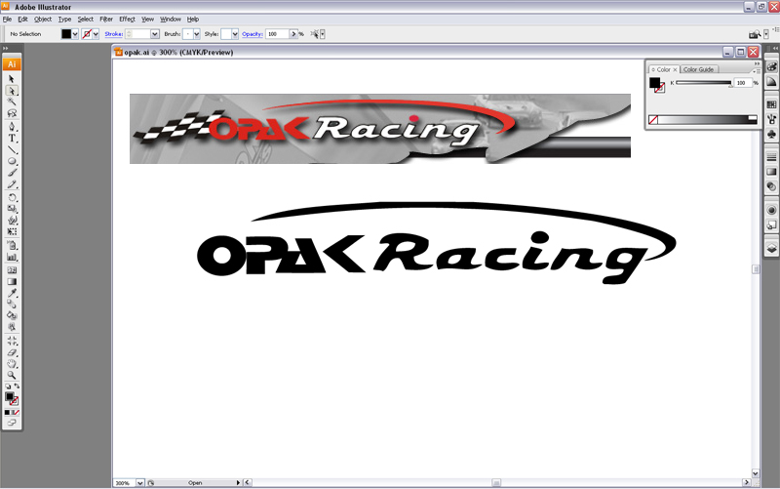
Task: Open stroke weight dropdown
Action: click(155, 34)
